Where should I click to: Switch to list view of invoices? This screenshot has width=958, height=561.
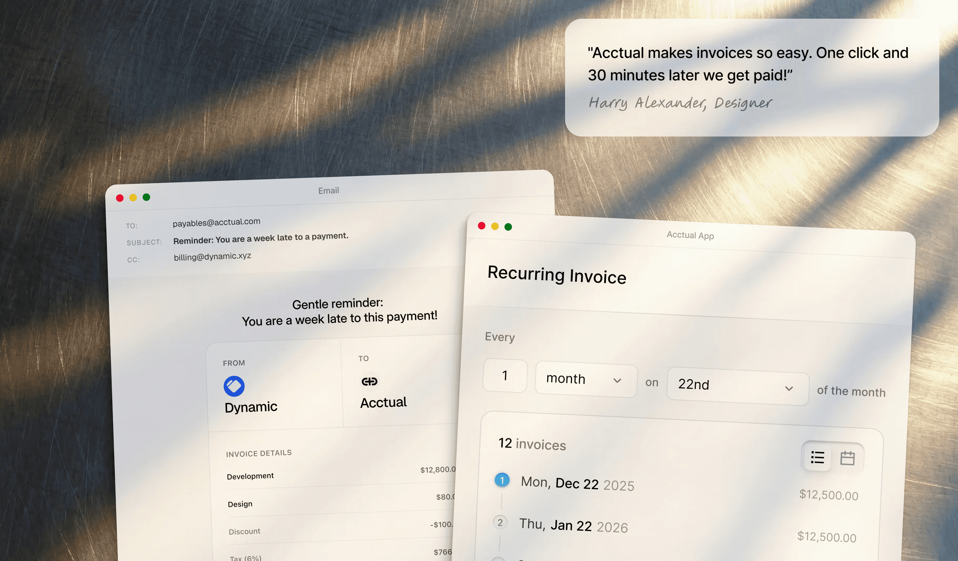point(817,457)
